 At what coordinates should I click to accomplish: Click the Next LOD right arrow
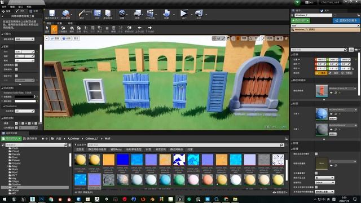pyautogui.click(x=149, y=29)
